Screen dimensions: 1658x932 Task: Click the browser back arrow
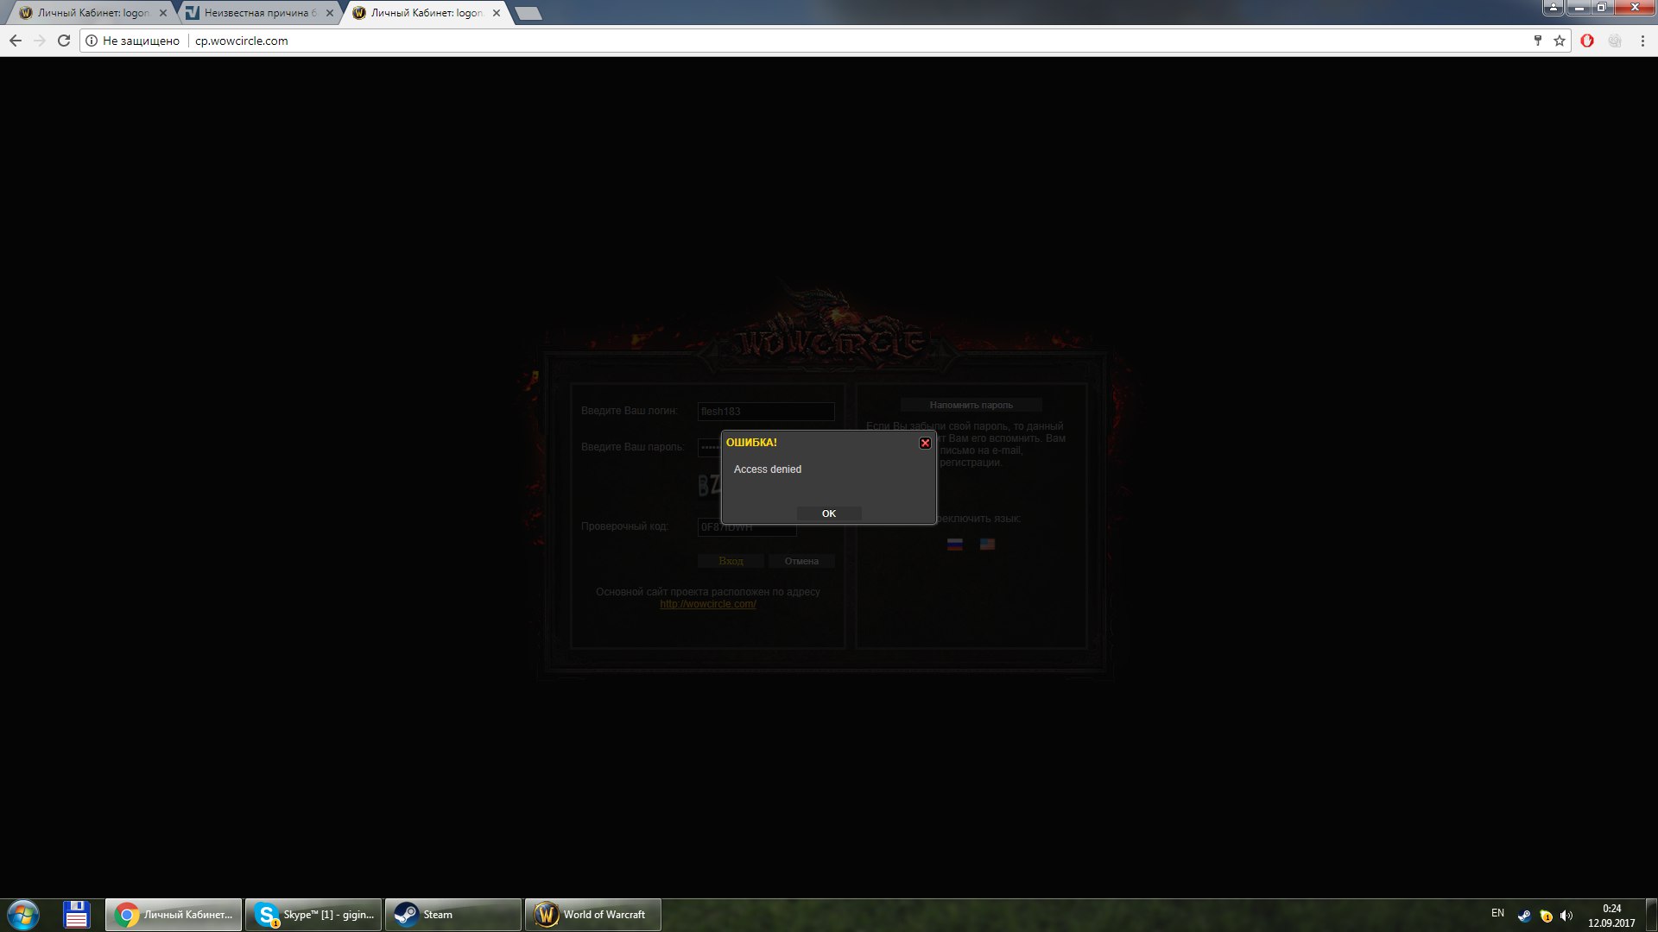[16, 41]
